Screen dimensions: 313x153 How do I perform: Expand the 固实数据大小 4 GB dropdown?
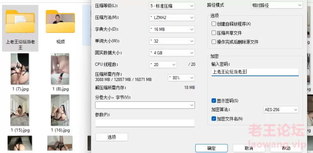pyautogui.click(x=172, y=53)
